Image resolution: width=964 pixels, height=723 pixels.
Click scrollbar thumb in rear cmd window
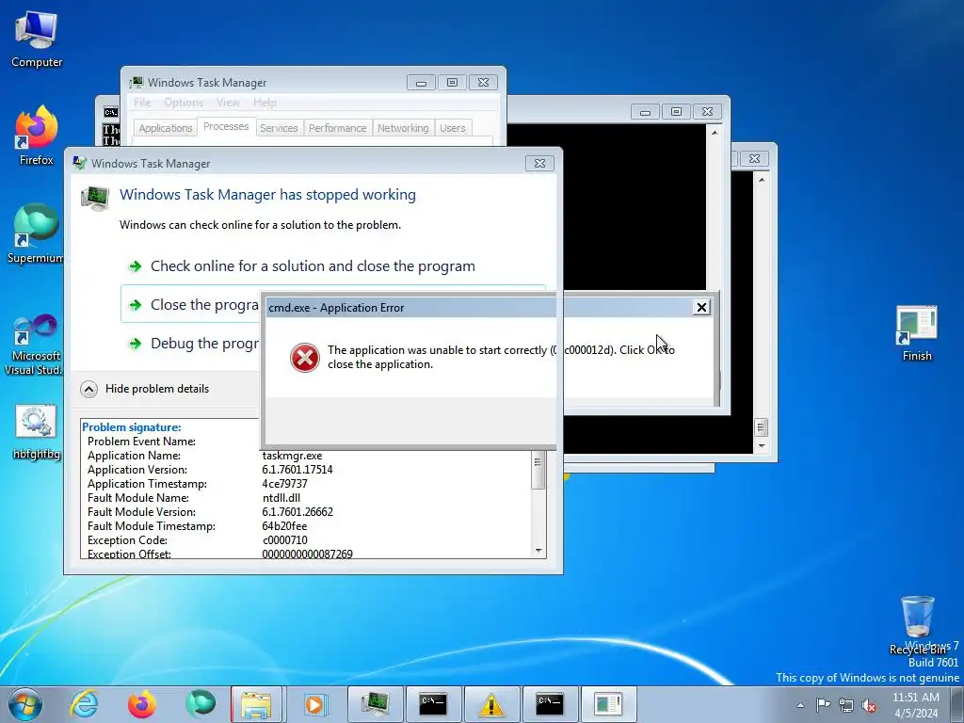tap(762, 427)
